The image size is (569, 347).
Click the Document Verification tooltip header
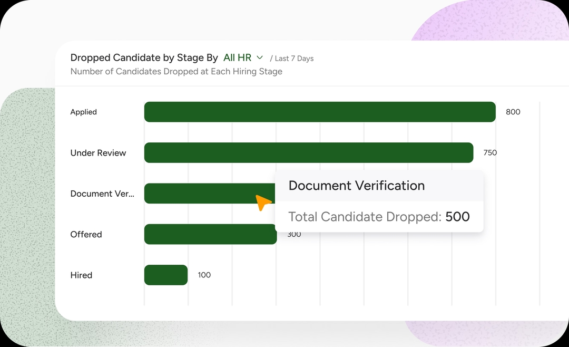pos(357,186)
